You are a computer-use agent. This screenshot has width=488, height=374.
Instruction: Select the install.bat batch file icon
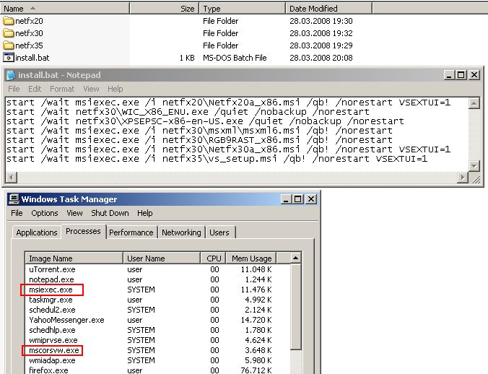(9, 58)
